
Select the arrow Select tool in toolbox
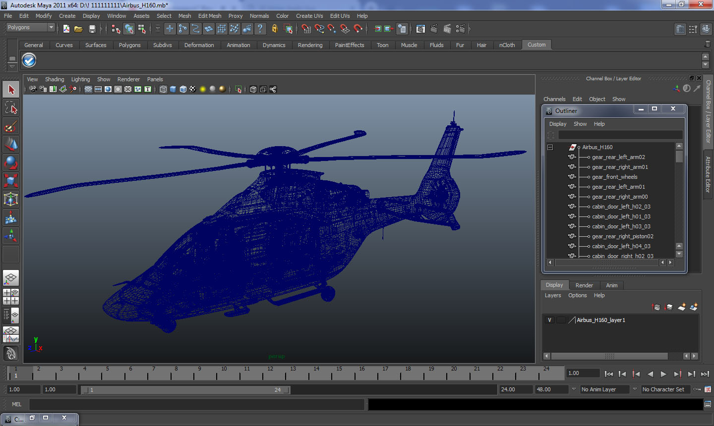pos(11,90)
